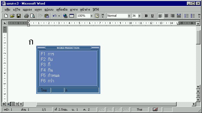Open the แทรก (Insert) menu

point(38,9)
